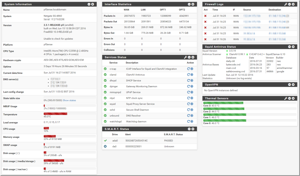This screenshot has height=176, width=300.
Task: Open Services Status widget wrench settings
Action: [x=185, y=57]
